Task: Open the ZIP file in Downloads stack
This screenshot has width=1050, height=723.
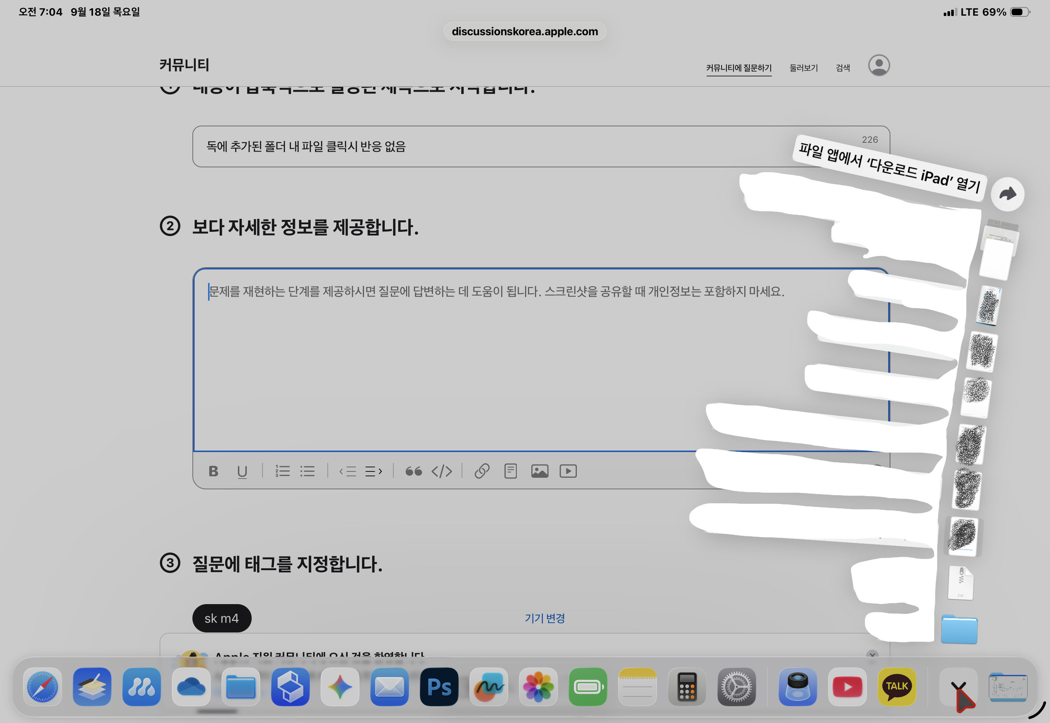Action: click(x=960, y=583)
